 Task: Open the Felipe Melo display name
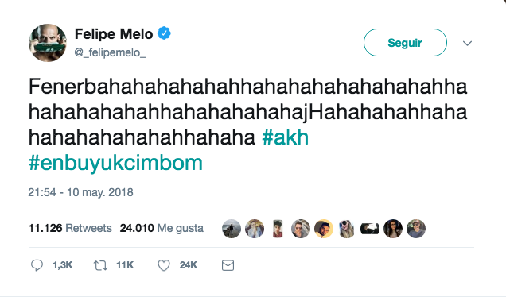[114, 34]
